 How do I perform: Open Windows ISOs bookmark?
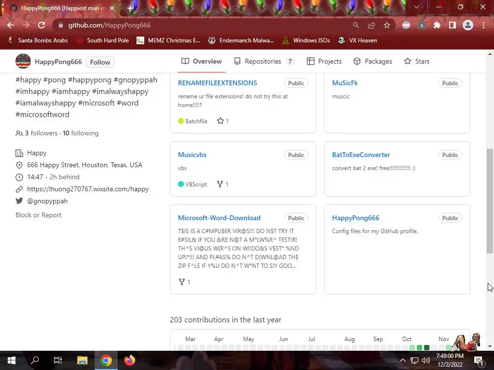tap(306, 40)
